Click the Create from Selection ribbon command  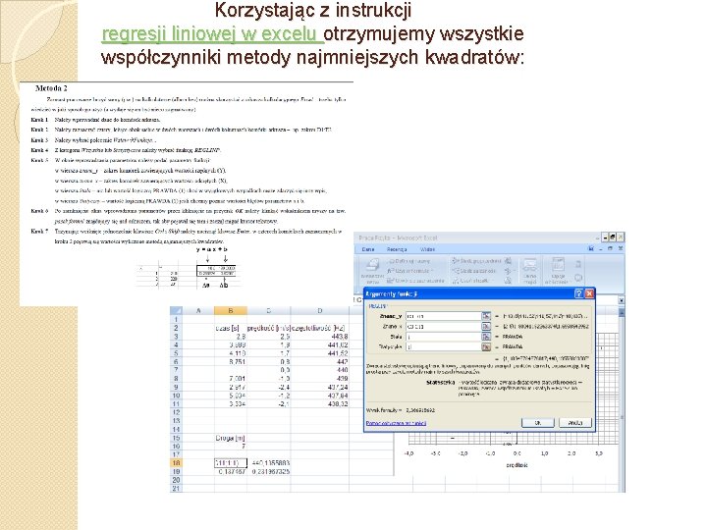pos(415,281)
